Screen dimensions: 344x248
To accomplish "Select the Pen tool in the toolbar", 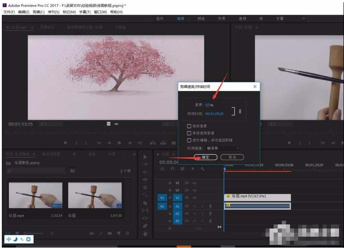I will pos(145,225).
